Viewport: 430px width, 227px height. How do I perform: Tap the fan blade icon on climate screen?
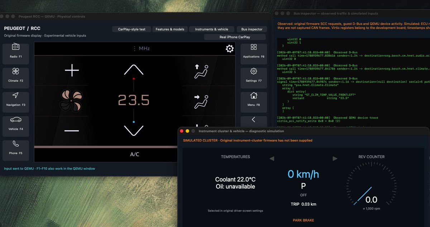(71, 100)
